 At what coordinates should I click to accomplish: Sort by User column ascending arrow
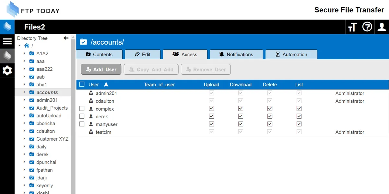[106, 85]
